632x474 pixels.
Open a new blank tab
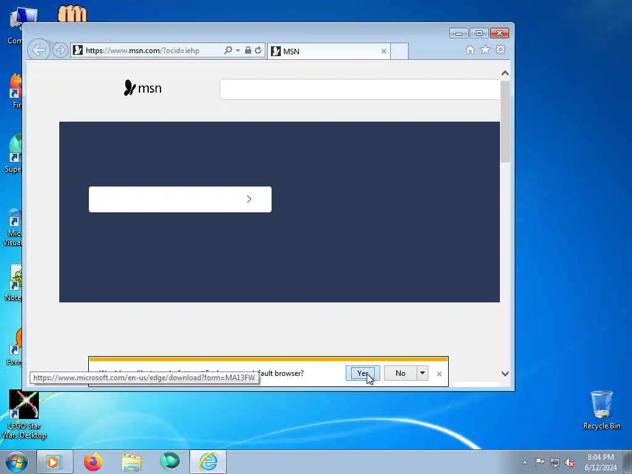pos(399,51)
